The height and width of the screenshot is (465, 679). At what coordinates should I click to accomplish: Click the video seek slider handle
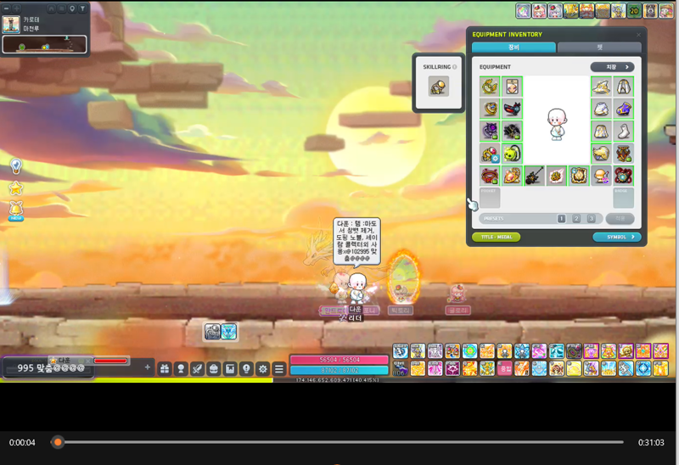pyautogui.click(x=58, y=442)
